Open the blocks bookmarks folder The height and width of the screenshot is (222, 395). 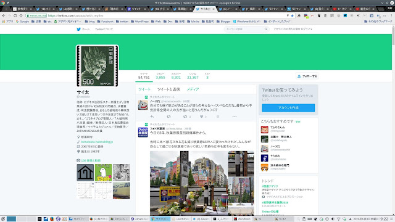pyautogui.click(x=193, y=22)
